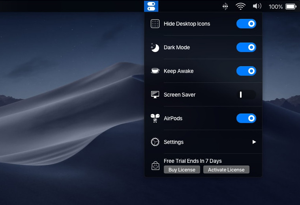This screenshot has height=205, width=300.
Task: Click the battery icon in menu bar
Action: [291, 6]
